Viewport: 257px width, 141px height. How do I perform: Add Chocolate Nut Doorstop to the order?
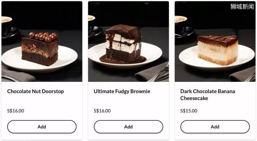pos(42,127)
